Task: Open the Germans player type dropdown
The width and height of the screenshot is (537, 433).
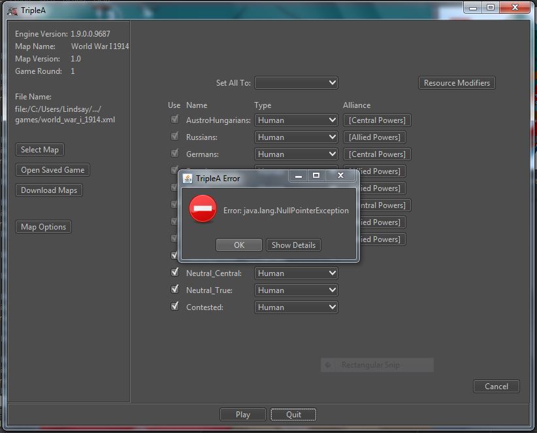Action: click(296, 154)
